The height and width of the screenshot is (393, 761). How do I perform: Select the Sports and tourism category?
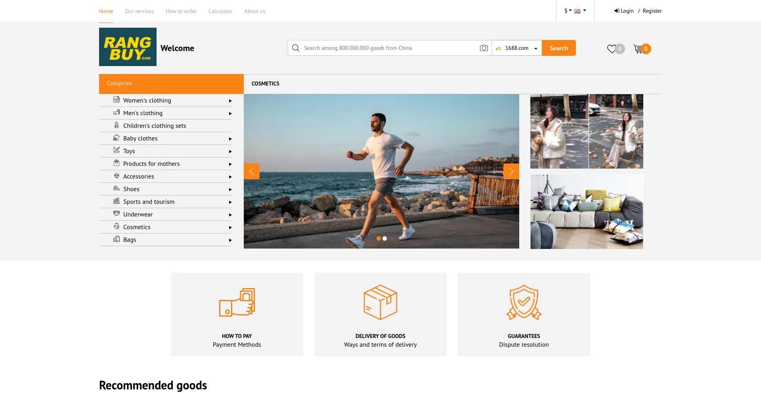(x=149, y=202)
